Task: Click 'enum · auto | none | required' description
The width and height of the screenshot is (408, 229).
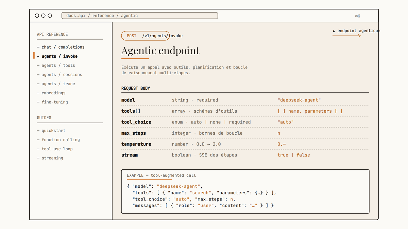Action: [211, 122]
